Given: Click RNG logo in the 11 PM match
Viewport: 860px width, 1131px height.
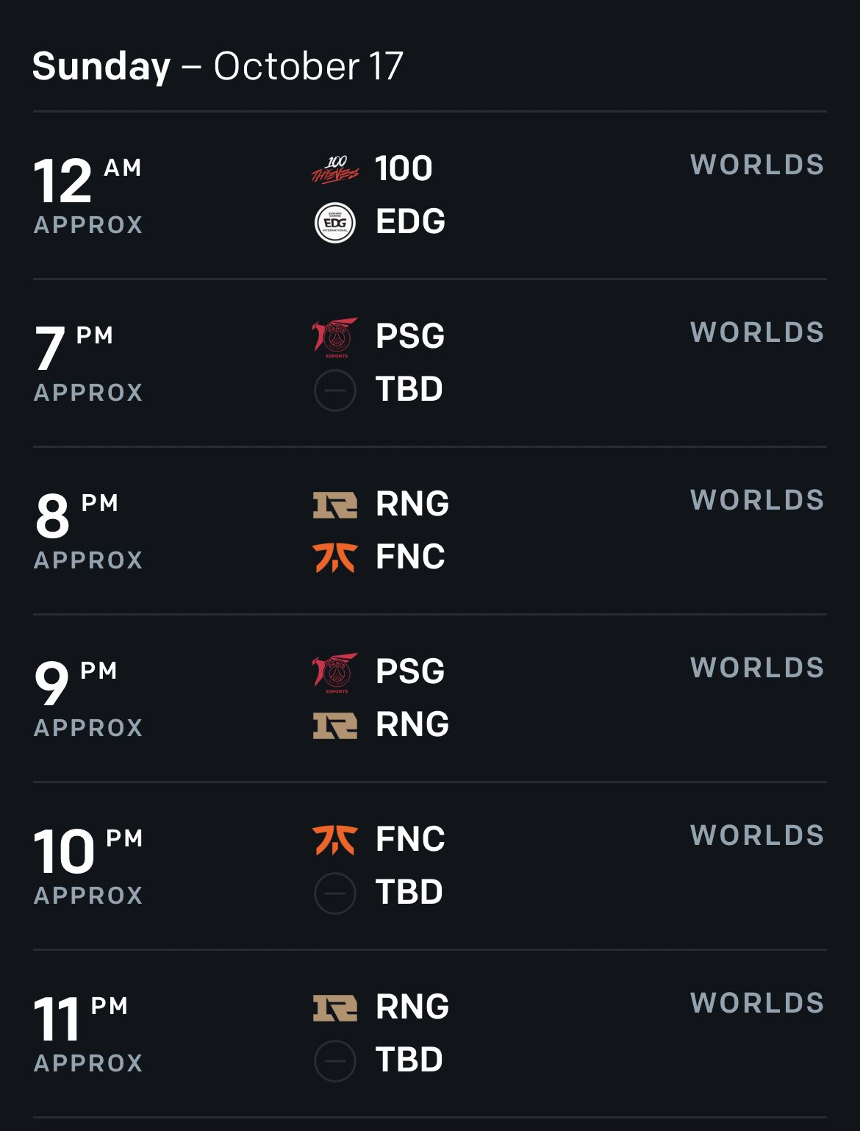Looking at the screenshot, I should point(335,1007).
